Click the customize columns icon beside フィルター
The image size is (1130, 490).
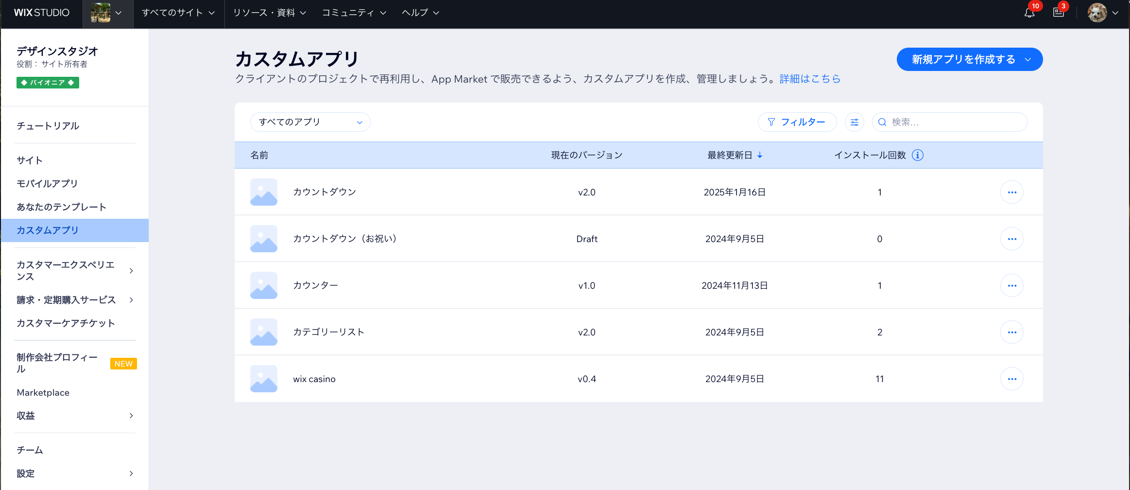pyautogui.click(x=854, y=122)
